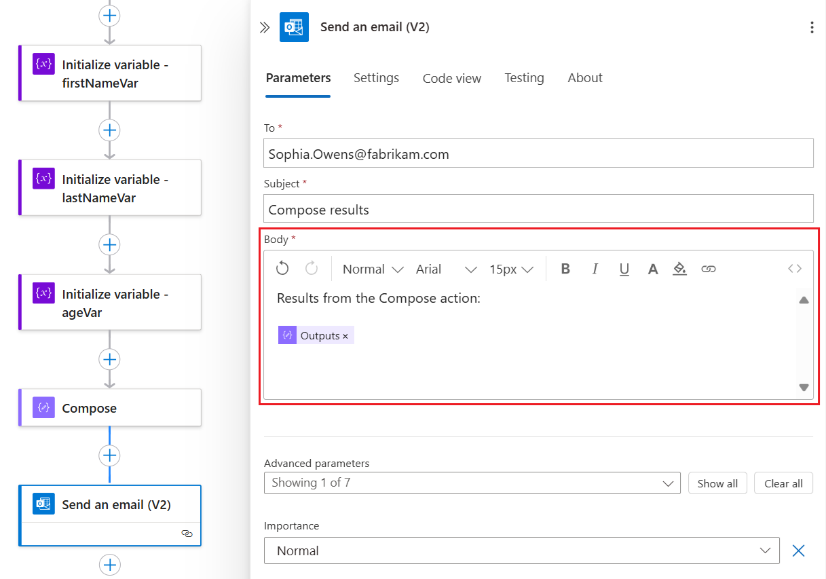Open the Code view tab
This screenshot has width=826, height=579.
click(x=452, y=78)
